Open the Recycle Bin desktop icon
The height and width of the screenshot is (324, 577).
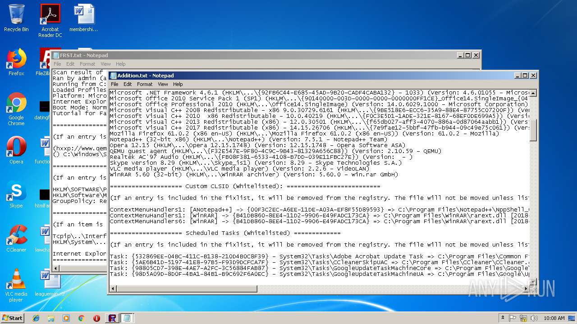coord(16,18)
